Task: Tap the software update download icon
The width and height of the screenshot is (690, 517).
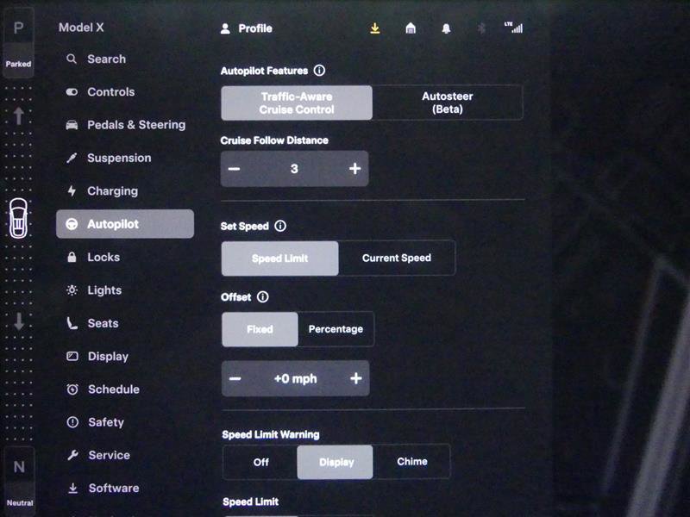Action: click(375, 28)
